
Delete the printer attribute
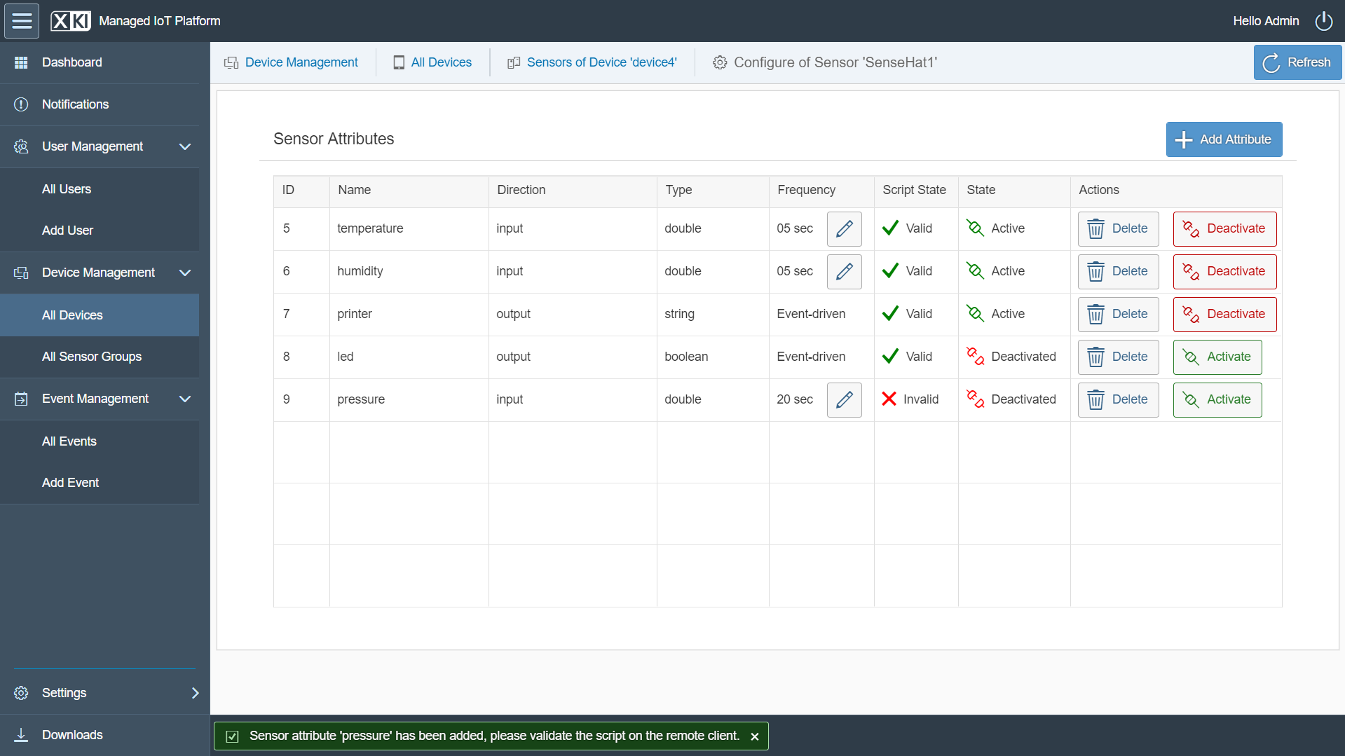point(1118,314)
